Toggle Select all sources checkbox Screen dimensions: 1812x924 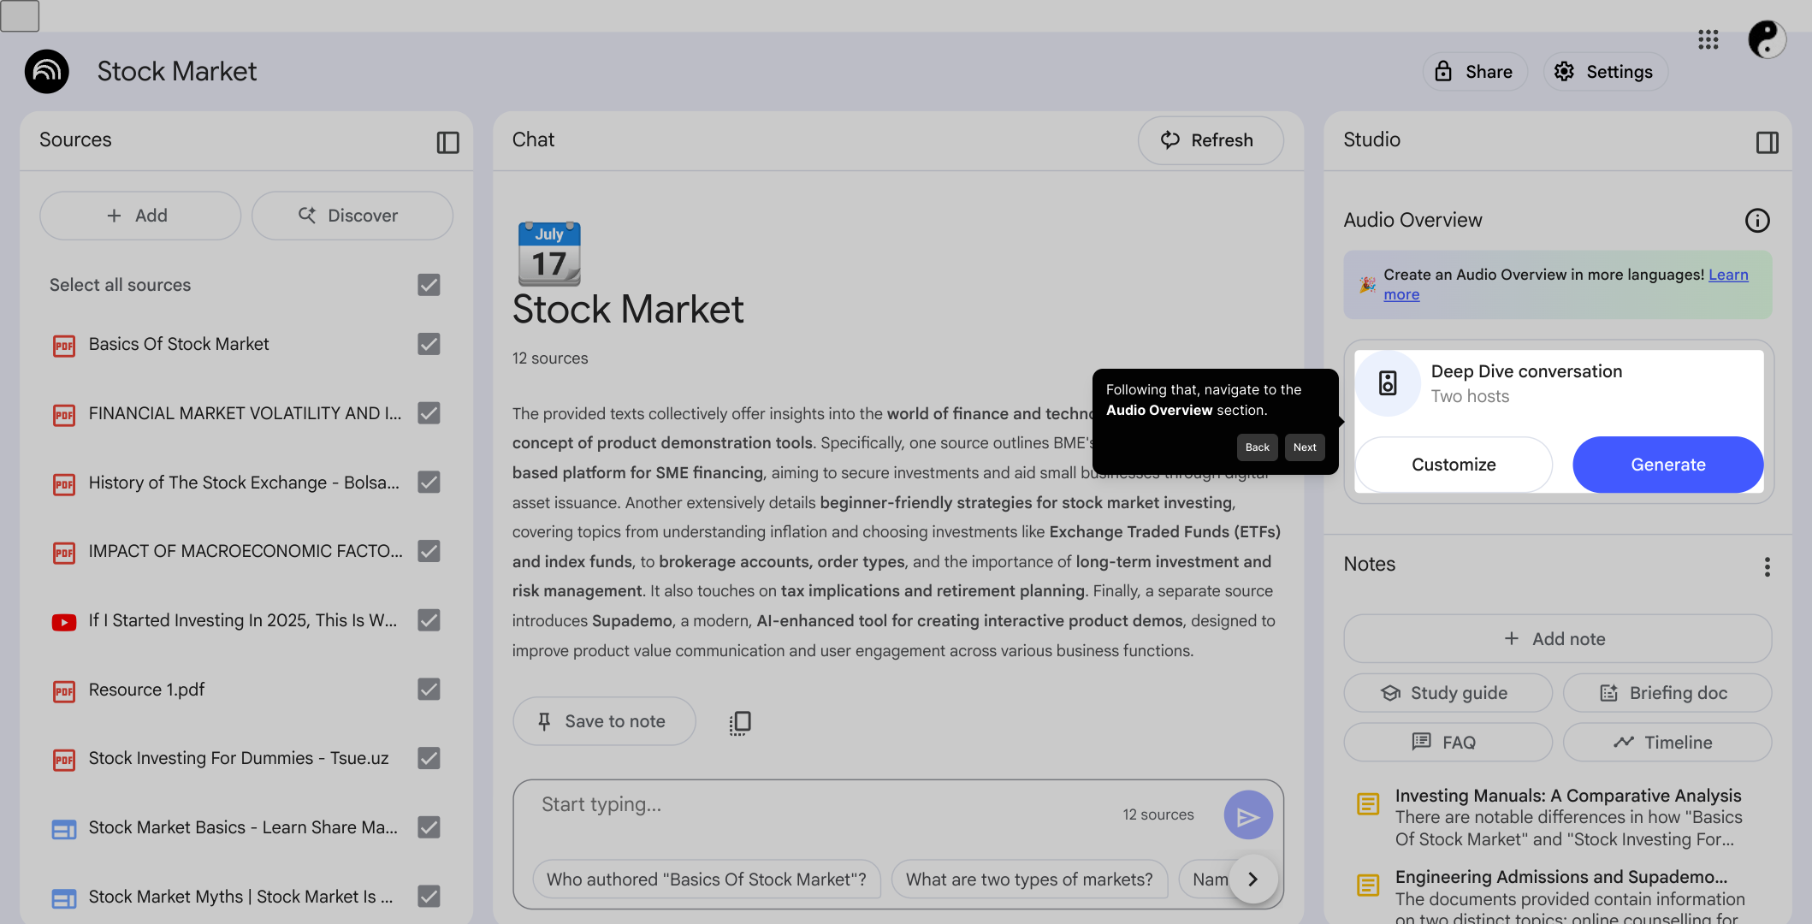429,285
